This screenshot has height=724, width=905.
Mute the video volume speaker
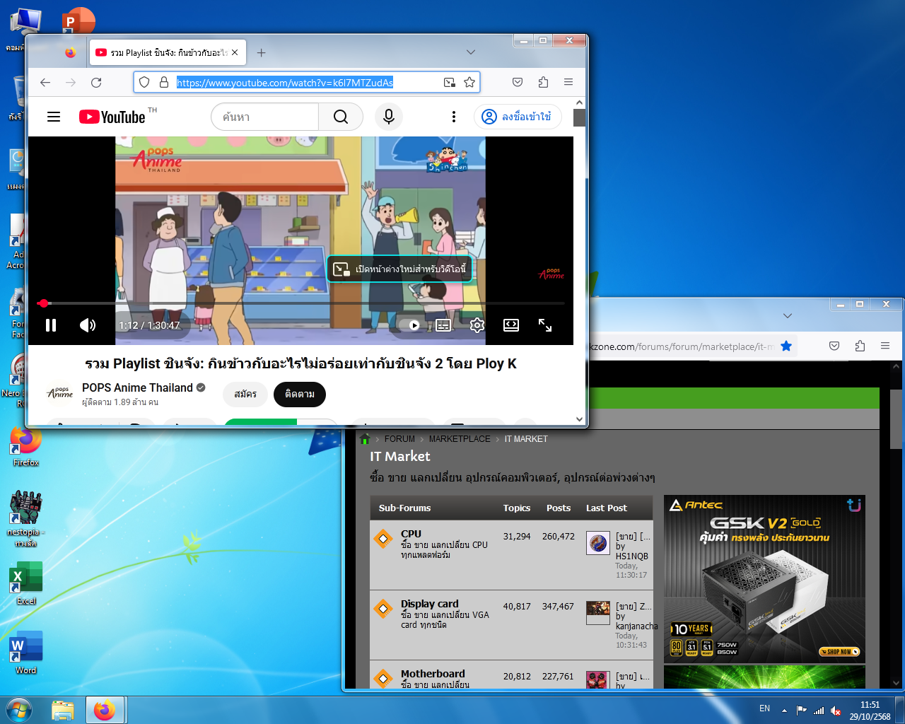(88, 325)
